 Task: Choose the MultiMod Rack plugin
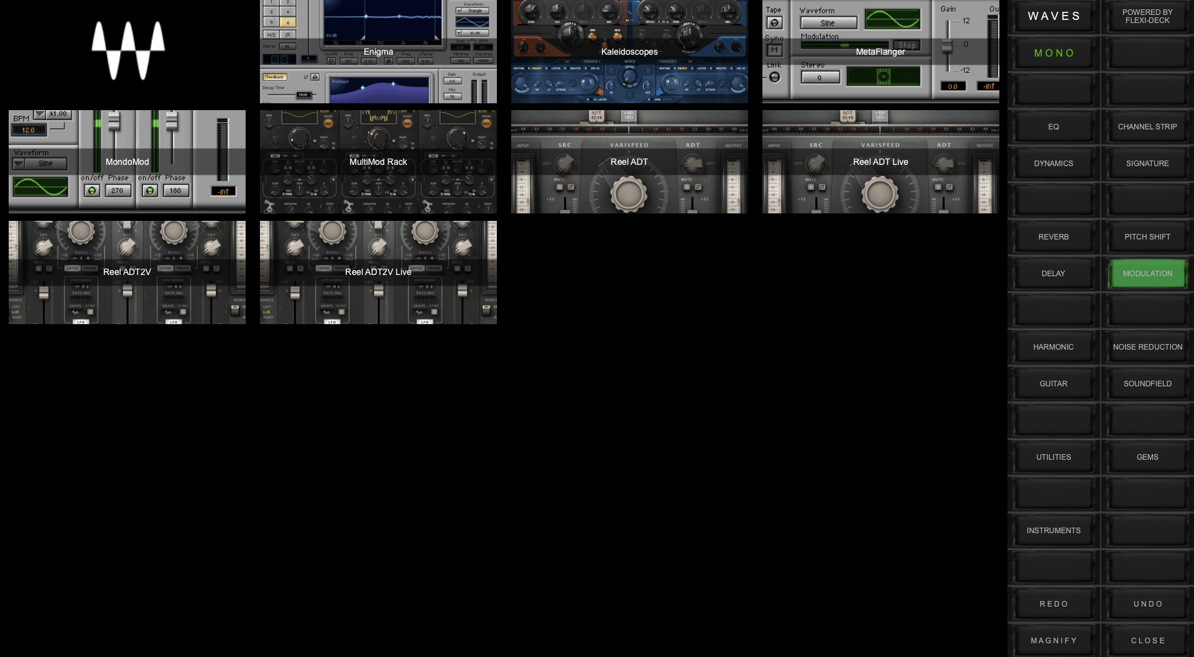coord(378,162)
